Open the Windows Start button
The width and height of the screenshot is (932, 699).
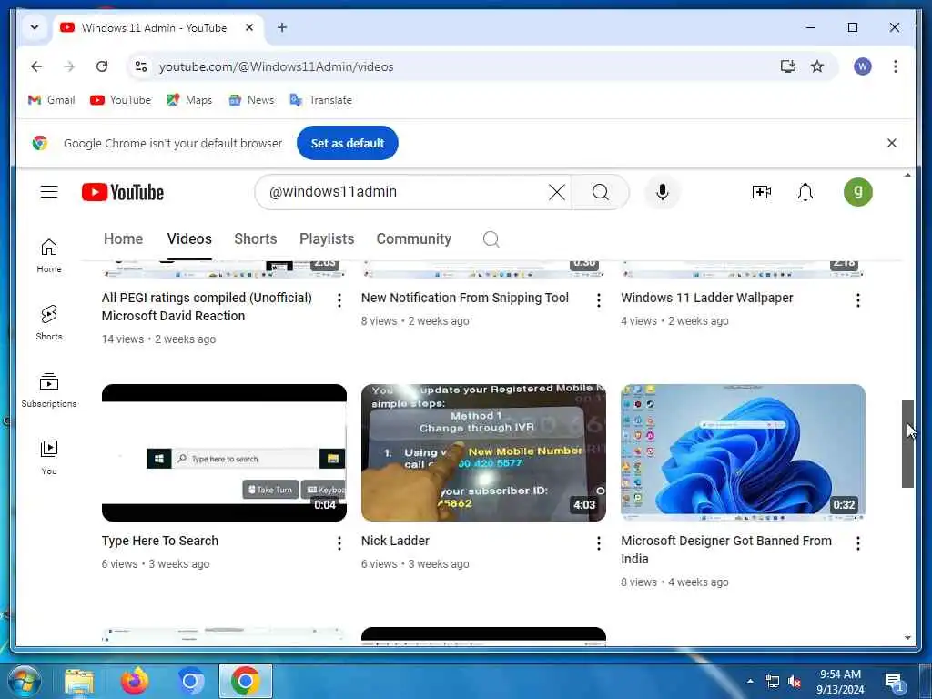coord(24,681)
